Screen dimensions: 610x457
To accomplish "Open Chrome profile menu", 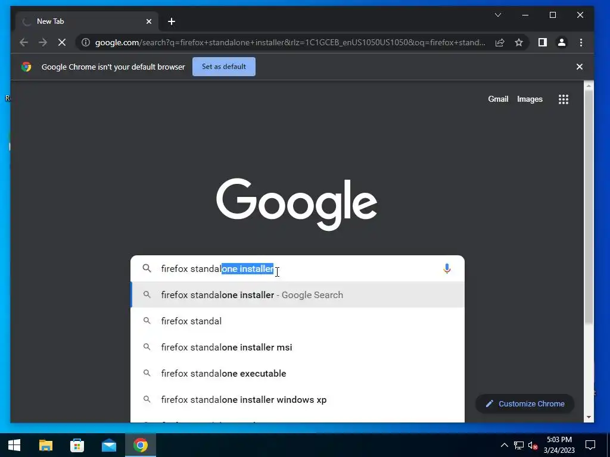I will pos(561,42).
